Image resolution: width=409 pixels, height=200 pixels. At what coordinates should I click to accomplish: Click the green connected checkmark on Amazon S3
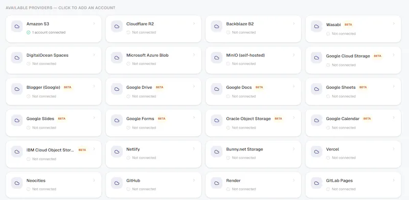coord(29,32)
